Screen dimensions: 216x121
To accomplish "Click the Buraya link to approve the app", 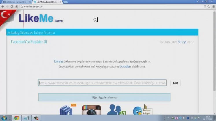I will click(x=59, y=61).
